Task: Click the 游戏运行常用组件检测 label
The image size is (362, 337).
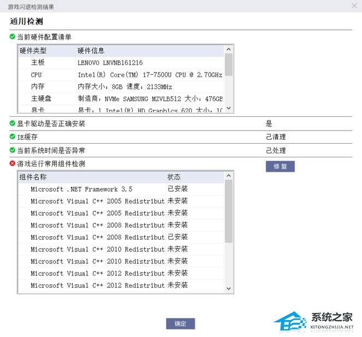Action: pyautogui.click(x=51, y=164)
